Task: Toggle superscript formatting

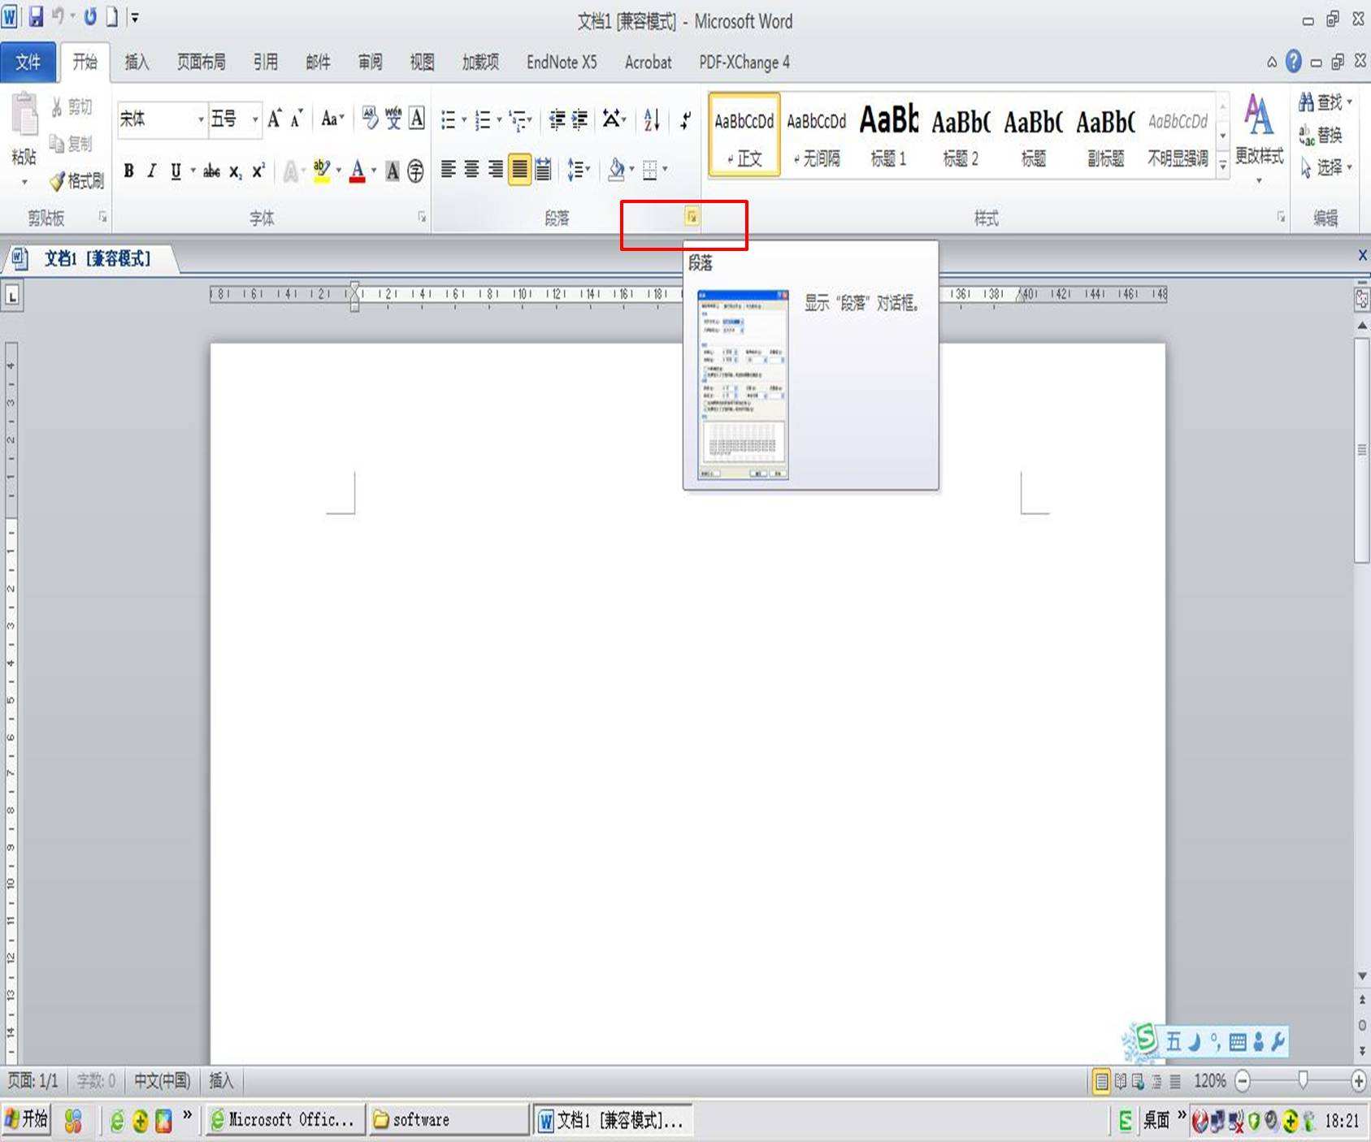Action: 258,171
